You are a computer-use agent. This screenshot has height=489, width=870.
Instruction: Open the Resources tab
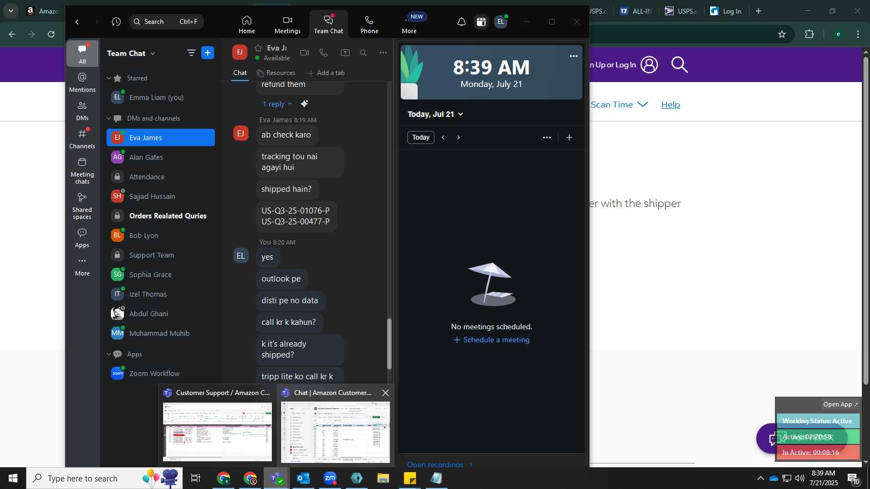(x=276, y=73)
